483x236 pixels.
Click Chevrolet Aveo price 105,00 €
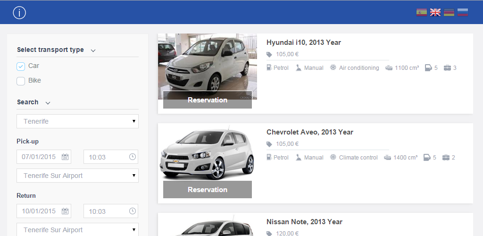tap(287, 144)
